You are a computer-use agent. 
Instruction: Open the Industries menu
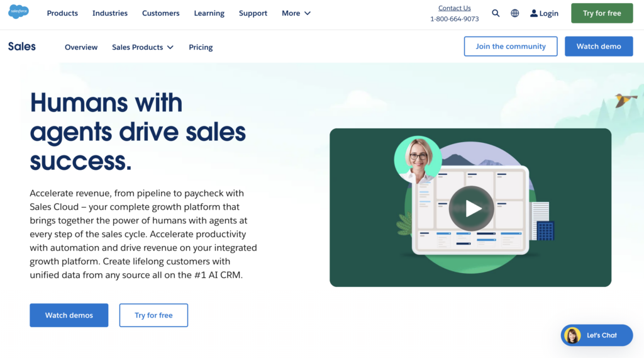110,13
